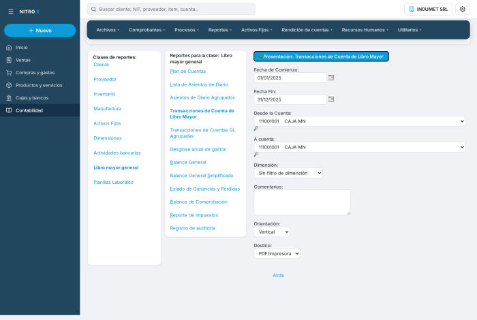Select Planillas Laborales report class
The width and height of the screenshot is (477, 320).
coord(114,182)
